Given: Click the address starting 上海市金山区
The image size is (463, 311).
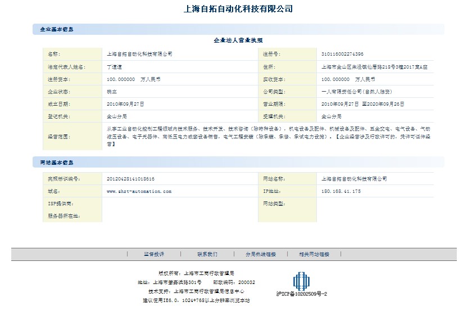Looking at the screenshot, I should pos(374,67).
